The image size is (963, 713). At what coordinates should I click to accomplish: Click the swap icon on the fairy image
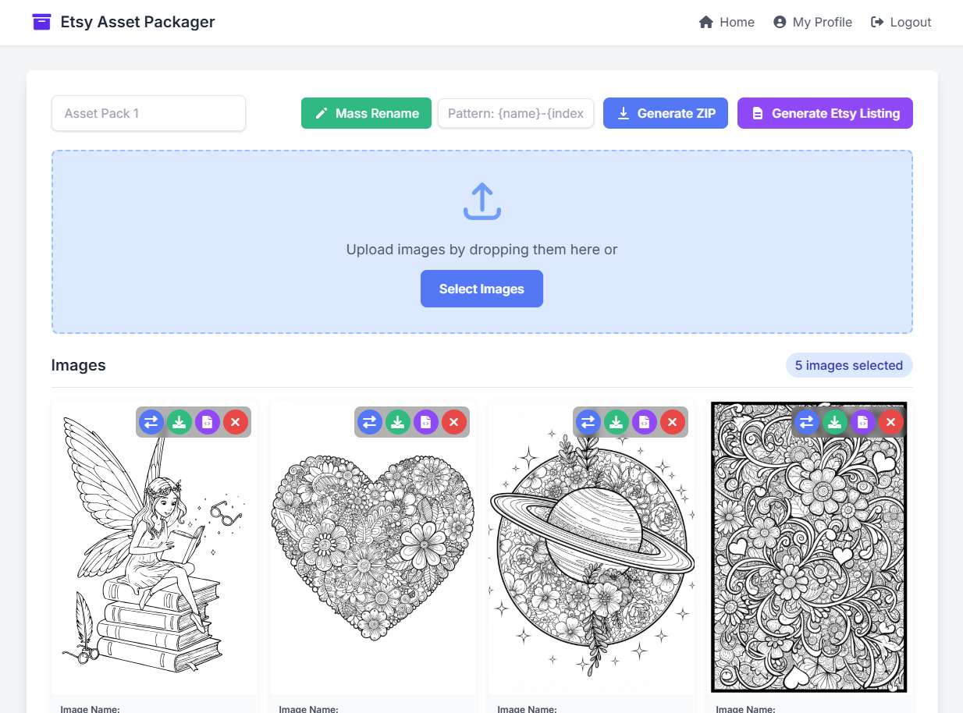[151, 422]
